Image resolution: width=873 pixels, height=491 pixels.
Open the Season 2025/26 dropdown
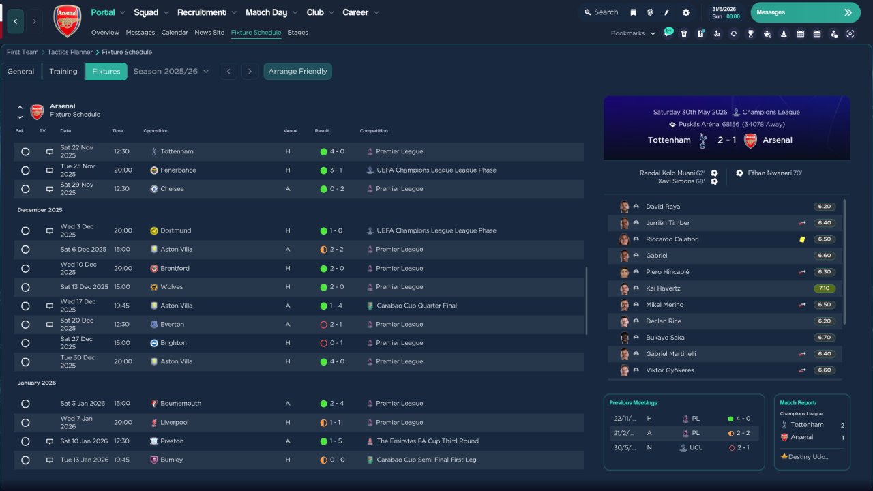tap(171, 72)
